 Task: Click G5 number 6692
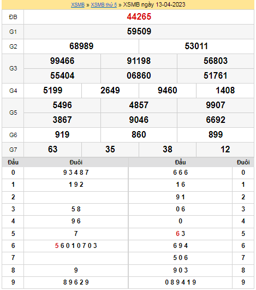pyautogui.click(x=216, y=120)
